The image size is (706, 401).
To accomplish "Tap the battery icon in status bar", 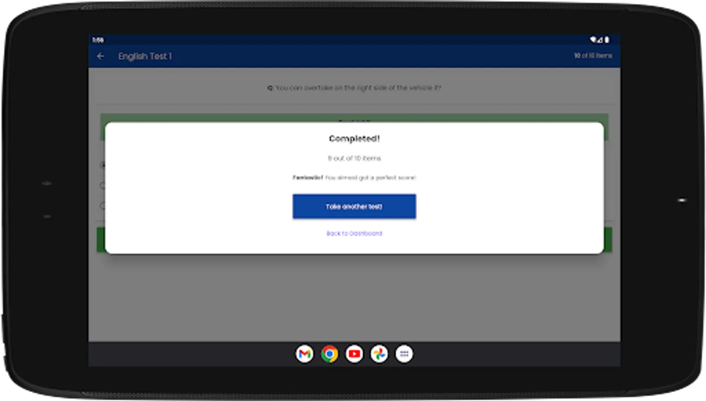I will [607, 40].
